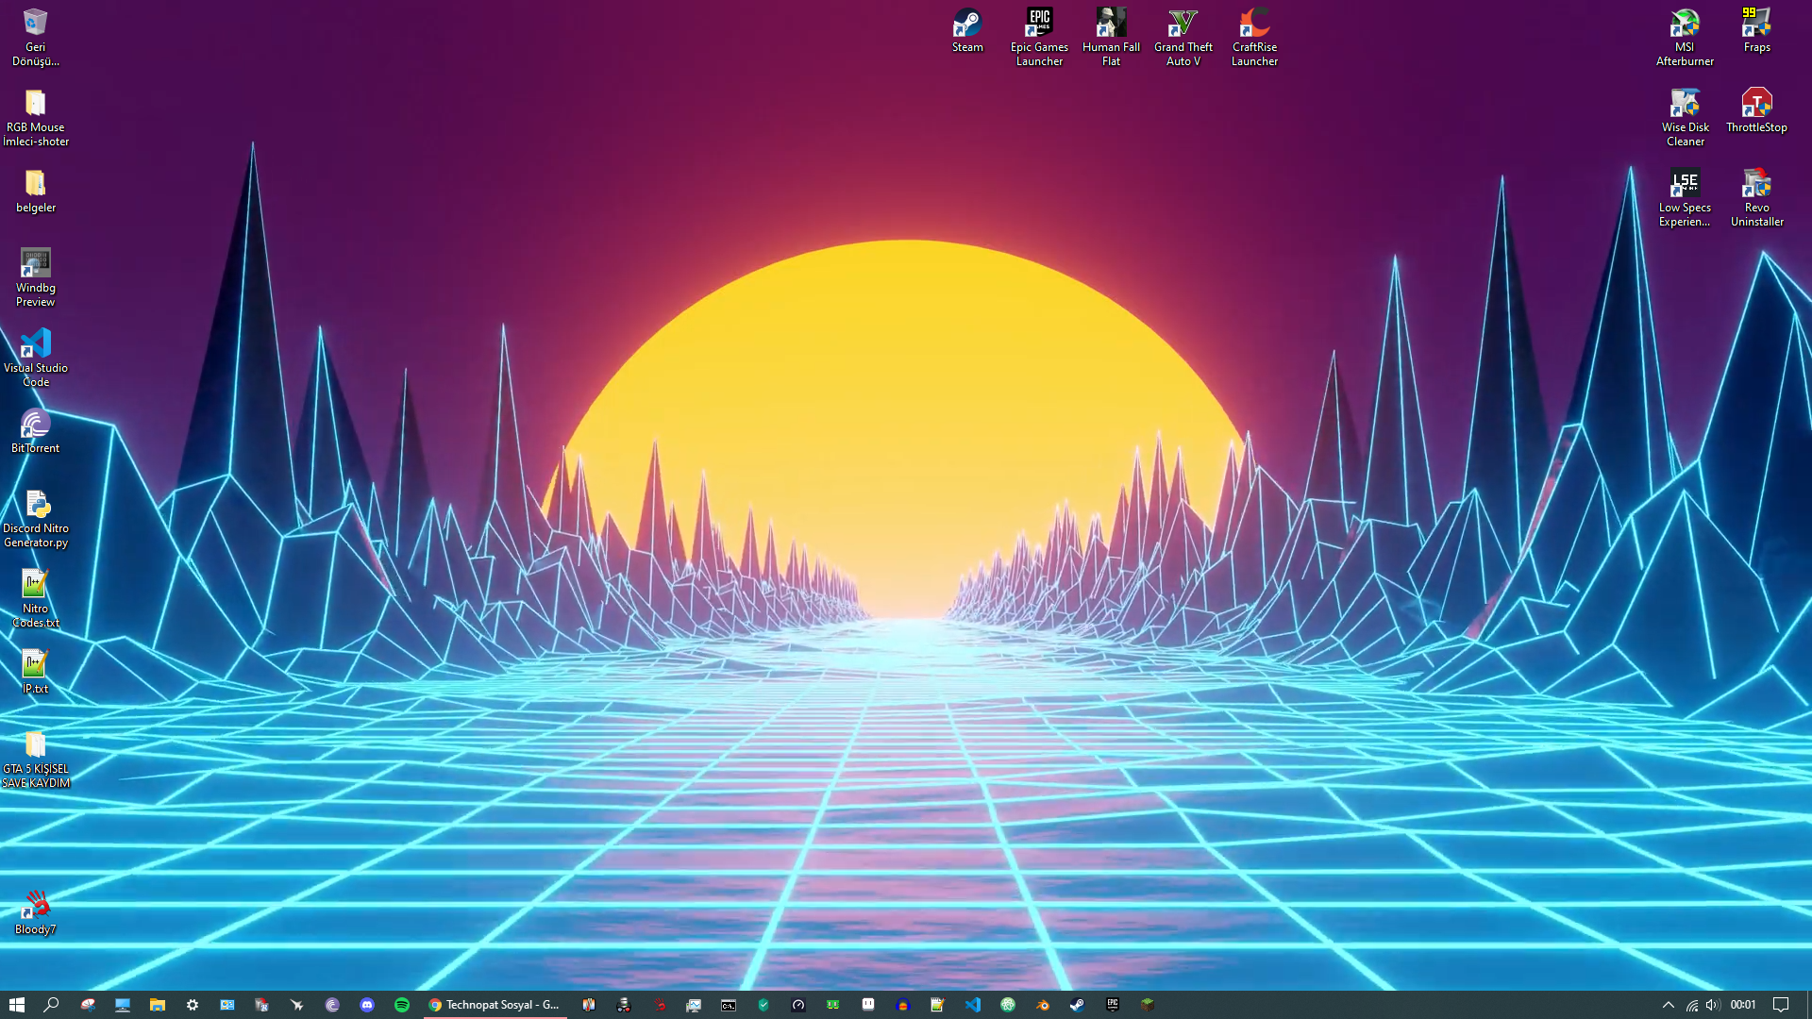This screenshot has height=1019, width=1812.
Task: Open Blender from the taskbar
Action: click(x=1043, y=1005)
